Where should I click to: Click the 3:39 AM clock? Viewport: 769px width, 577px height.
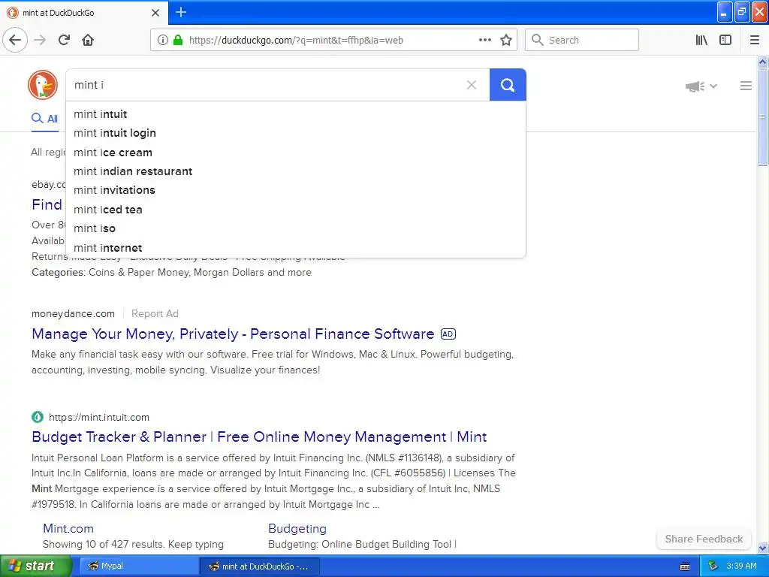click(741, 566)
